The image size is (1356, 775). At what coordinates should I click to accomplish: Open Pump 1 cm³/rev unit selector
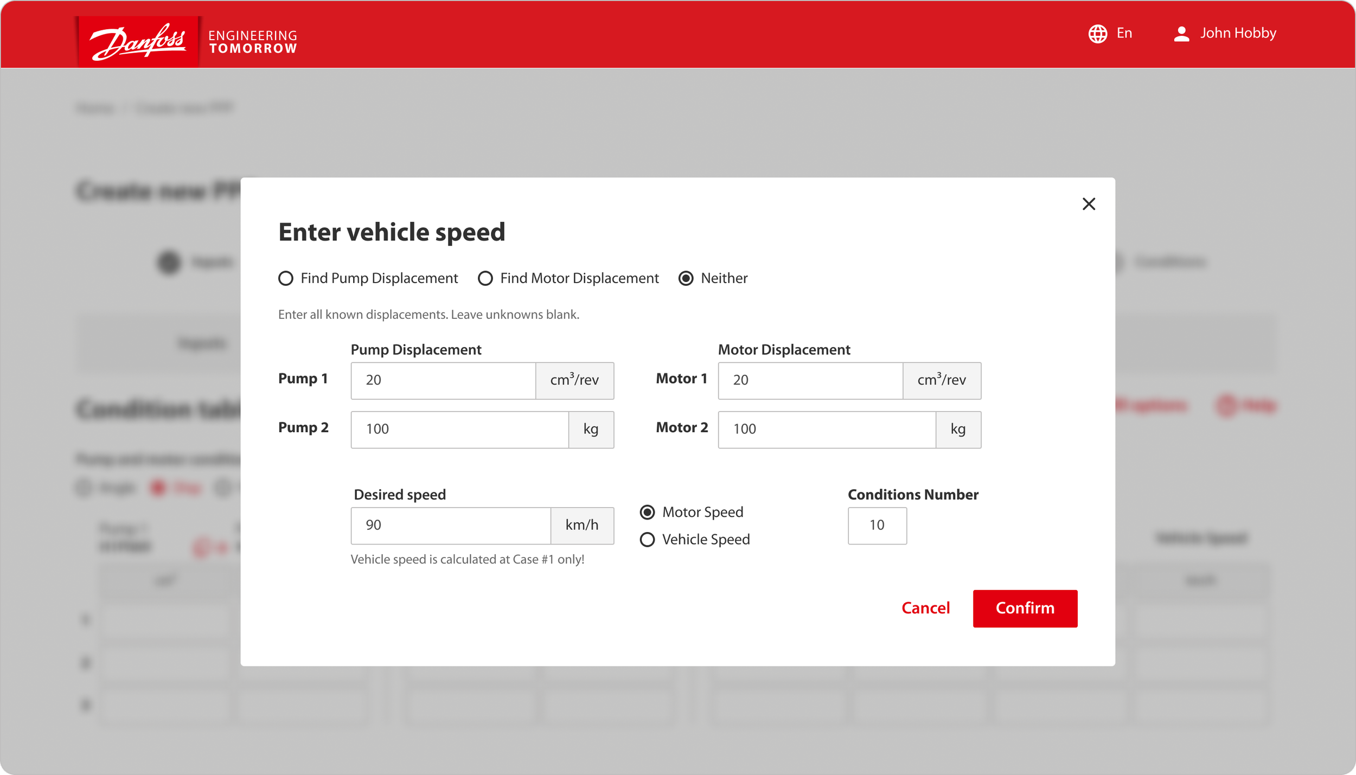(574, 380)
